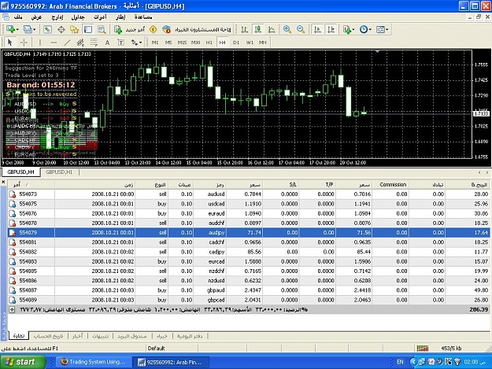This screenshot has height=369, width=492.
Task: Open the New Chart dropdown arrow
Action: coord(17,29)
